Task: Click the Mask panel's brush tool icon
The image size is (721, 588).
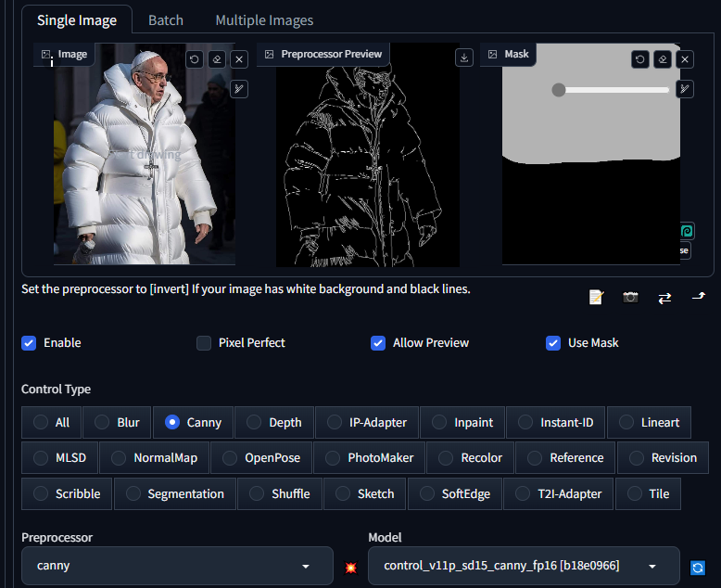Action: click(x=685, y=89)
